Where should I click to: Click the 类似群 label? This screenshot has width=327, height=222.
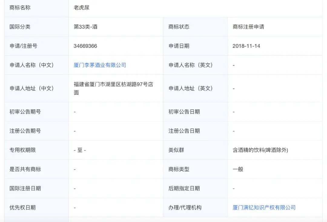[176, 150]
